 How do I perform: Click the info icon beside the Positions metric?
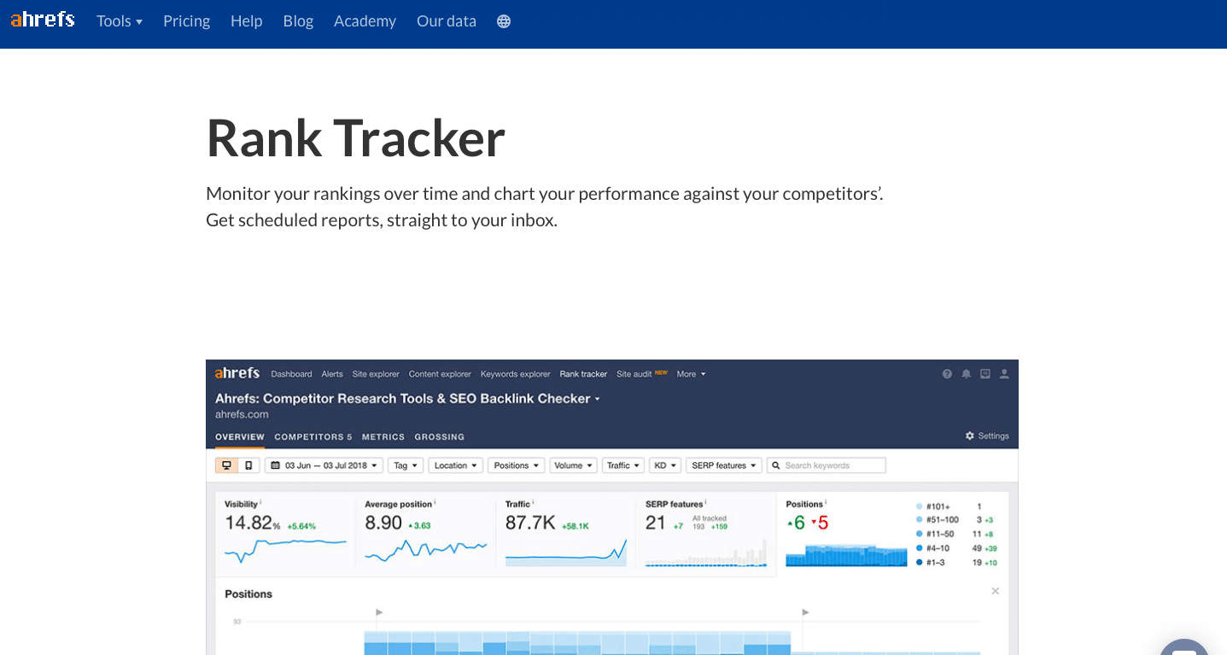tap(826, 502)
